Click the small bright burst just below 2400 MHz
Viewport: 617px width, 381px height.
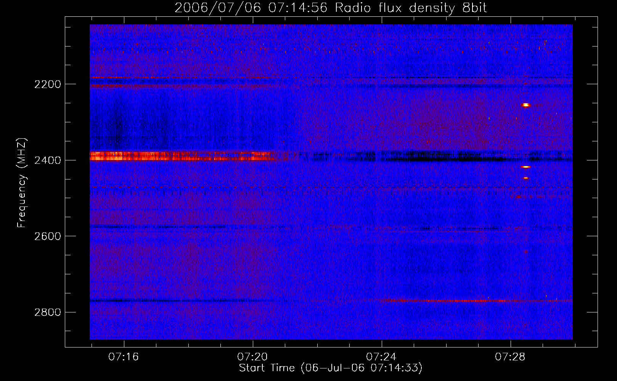(526, 167)
